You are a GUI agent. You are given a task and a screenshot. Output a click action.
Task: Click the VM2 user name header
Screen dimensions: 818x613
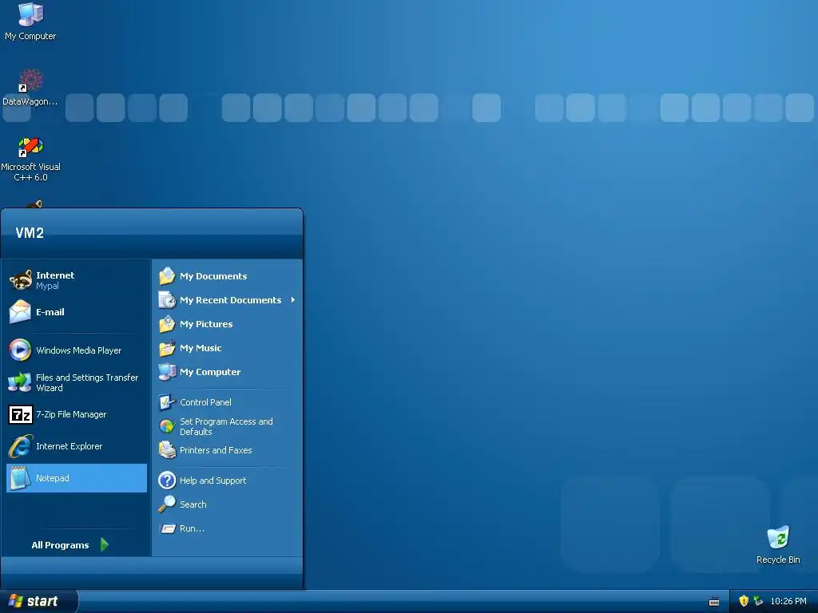pos(30,233)
